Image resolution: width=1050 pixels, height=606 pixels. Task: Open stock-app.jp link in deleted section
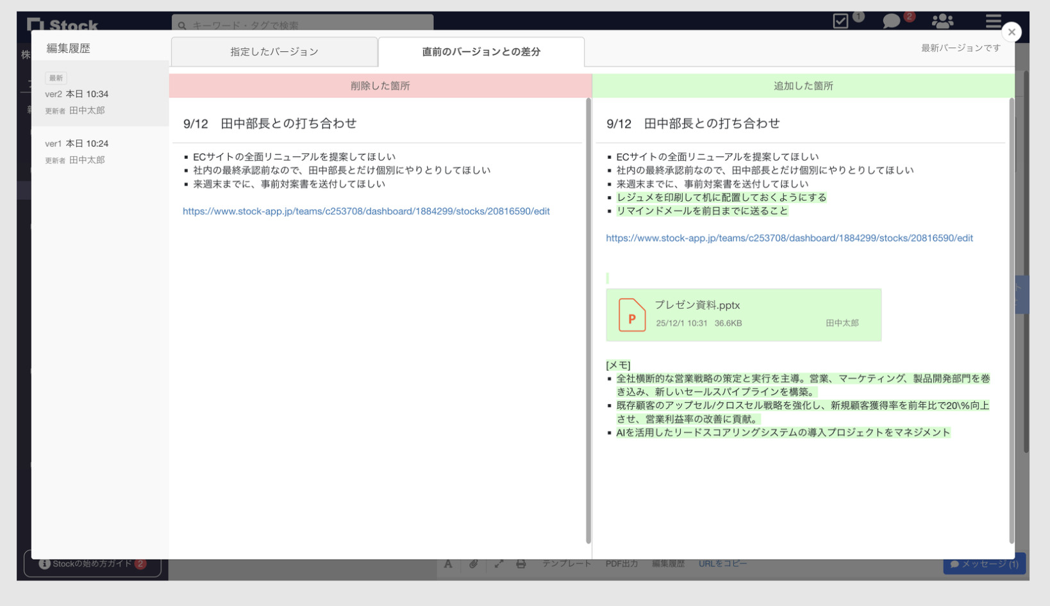pos(366,211)
